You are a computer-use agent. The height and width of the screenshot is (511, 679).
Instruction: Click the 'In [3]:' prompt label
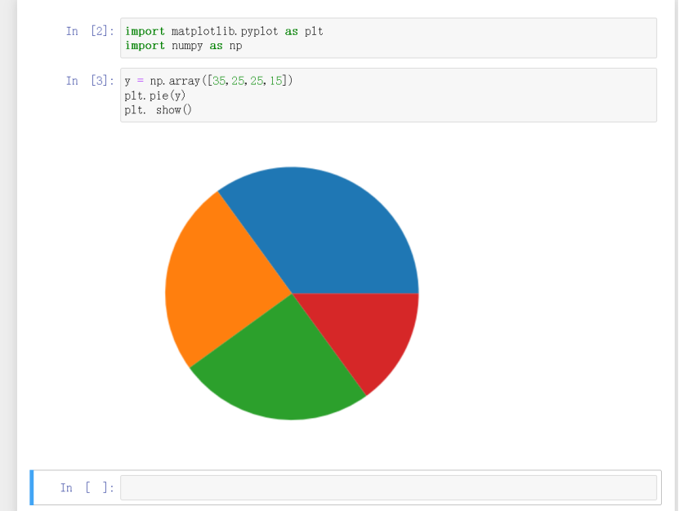point(90,81)
